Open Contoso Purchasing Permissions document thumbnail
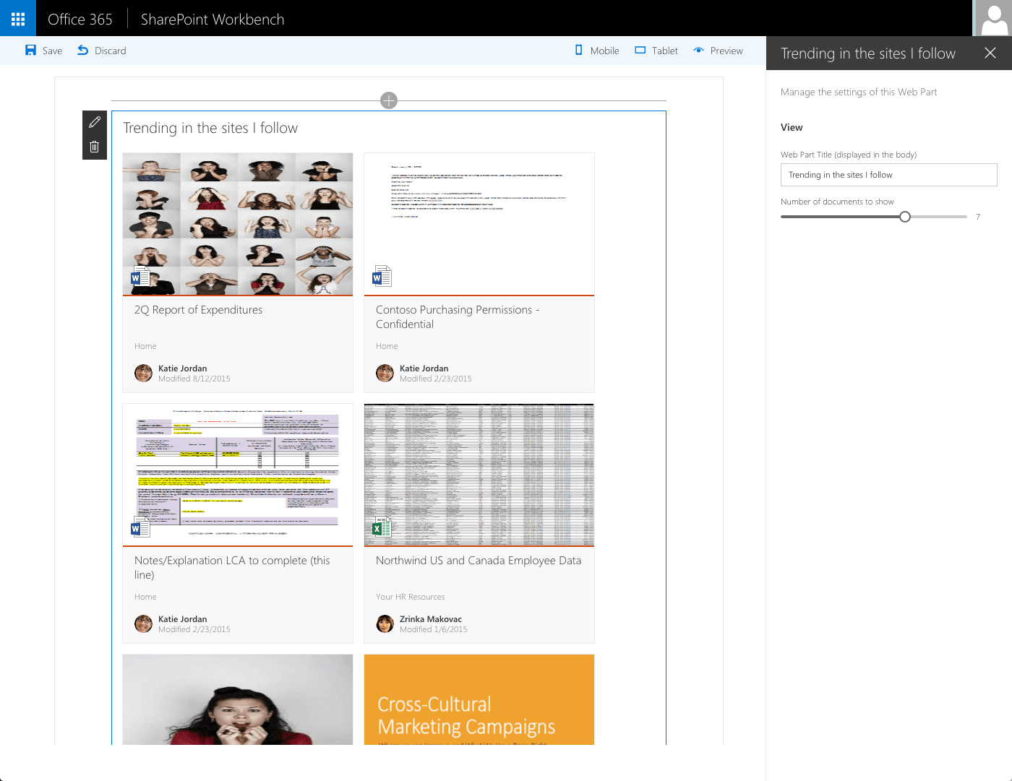Screen dimensions: 1012x781 479,224
